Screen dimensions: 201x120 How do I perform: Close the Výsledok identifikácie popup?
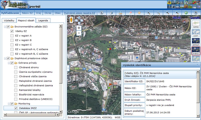[197, 65]
